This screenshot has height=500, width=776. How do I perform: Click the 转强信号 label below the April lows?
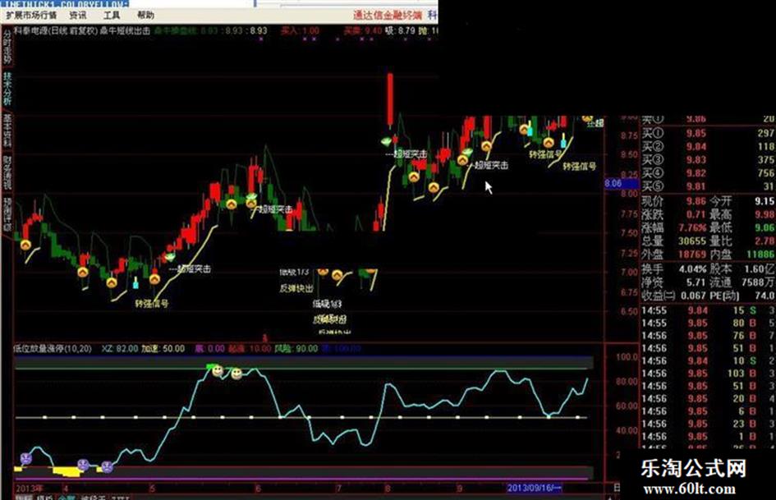152,303
